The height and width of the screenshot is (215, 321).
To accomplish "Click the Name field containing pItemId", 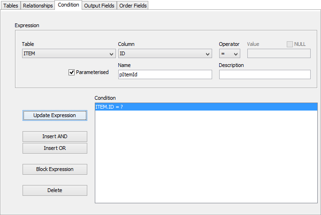I will (165, 75).
